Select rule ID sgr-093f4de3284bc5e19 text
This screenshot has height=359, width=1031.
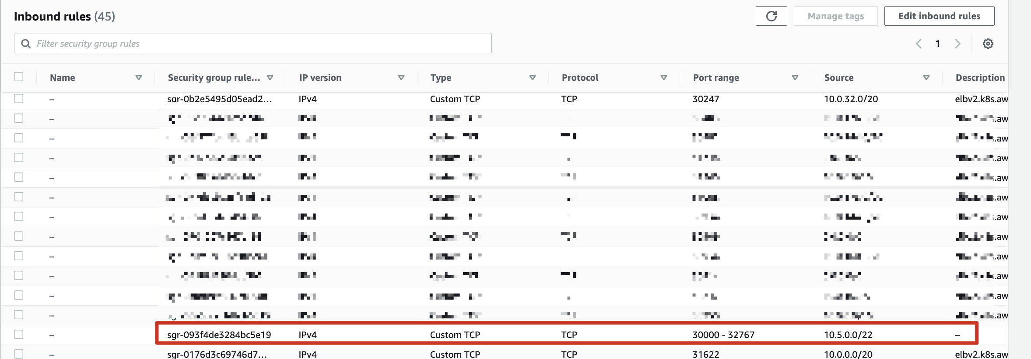coord(219,335)
